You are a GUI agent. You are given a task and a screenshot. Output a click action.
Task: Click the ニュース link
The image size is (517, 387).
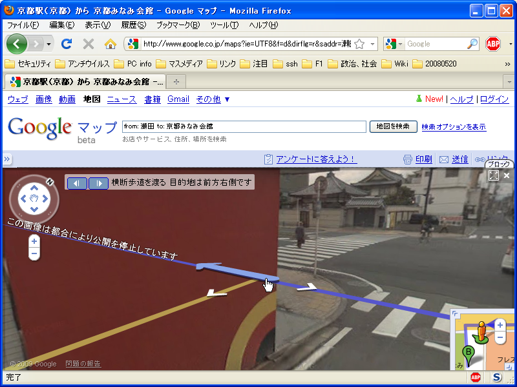pos(121,99)
